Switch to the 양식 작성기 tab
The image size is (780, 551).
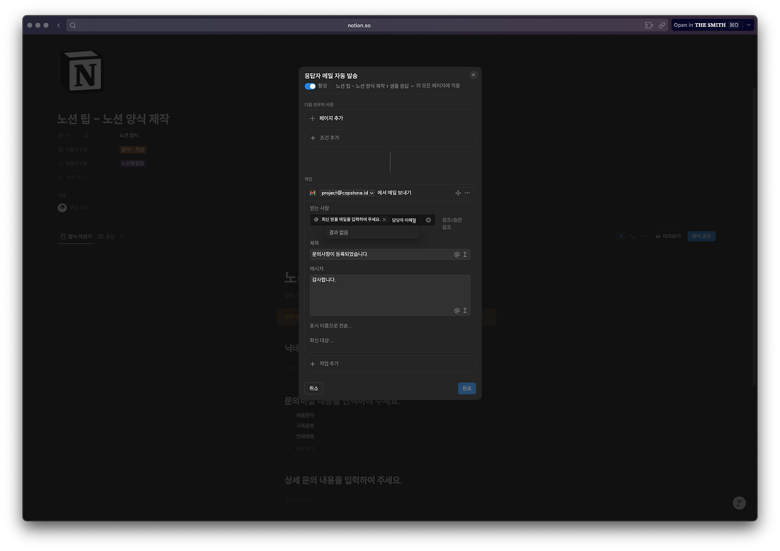76,236
